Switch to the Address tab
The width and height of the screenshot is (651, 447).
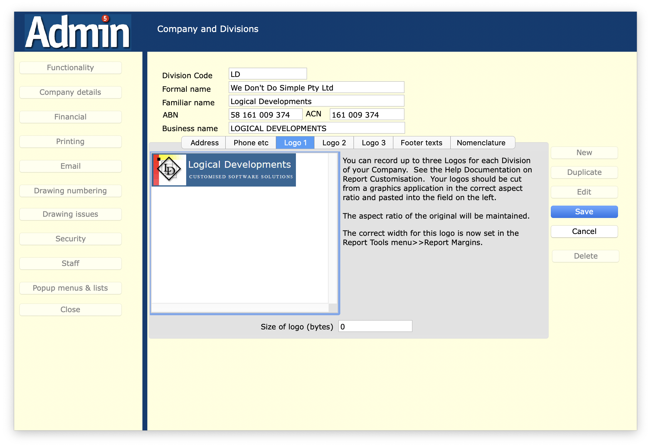pyautogui.click(x=204, y=143)
